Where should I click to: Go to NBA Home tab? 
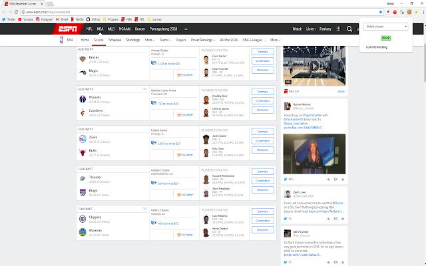pyautogui.click(x=85, y=40)
